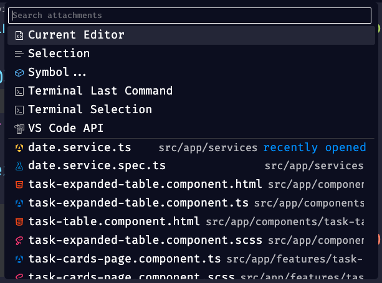Click the Current Editor file icon

tap(19, 35)
